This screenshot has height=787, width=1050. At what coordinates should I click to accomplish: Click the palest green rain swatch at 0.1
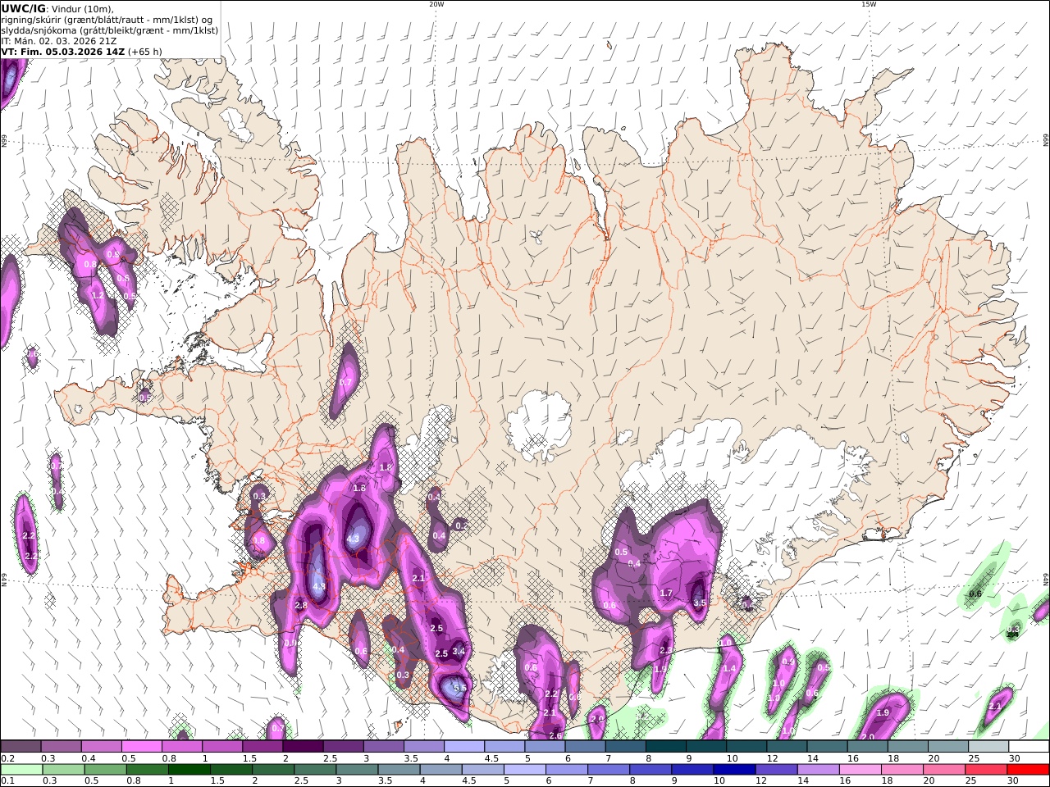(x=22, y=770)
